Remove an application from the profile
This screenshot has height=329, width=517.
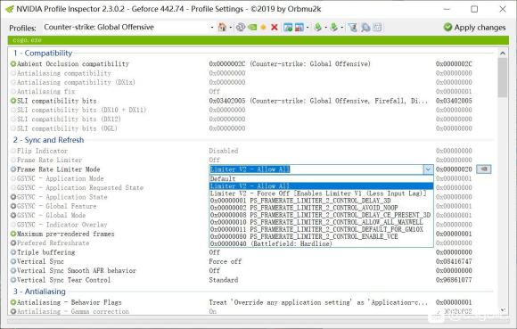299,27
